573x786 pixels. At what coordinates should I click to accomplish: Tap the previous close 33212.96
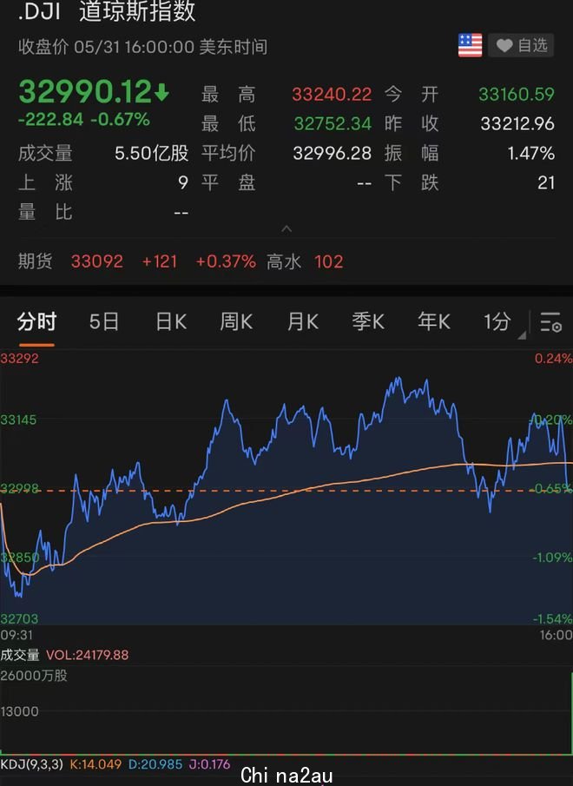(517, 123)
